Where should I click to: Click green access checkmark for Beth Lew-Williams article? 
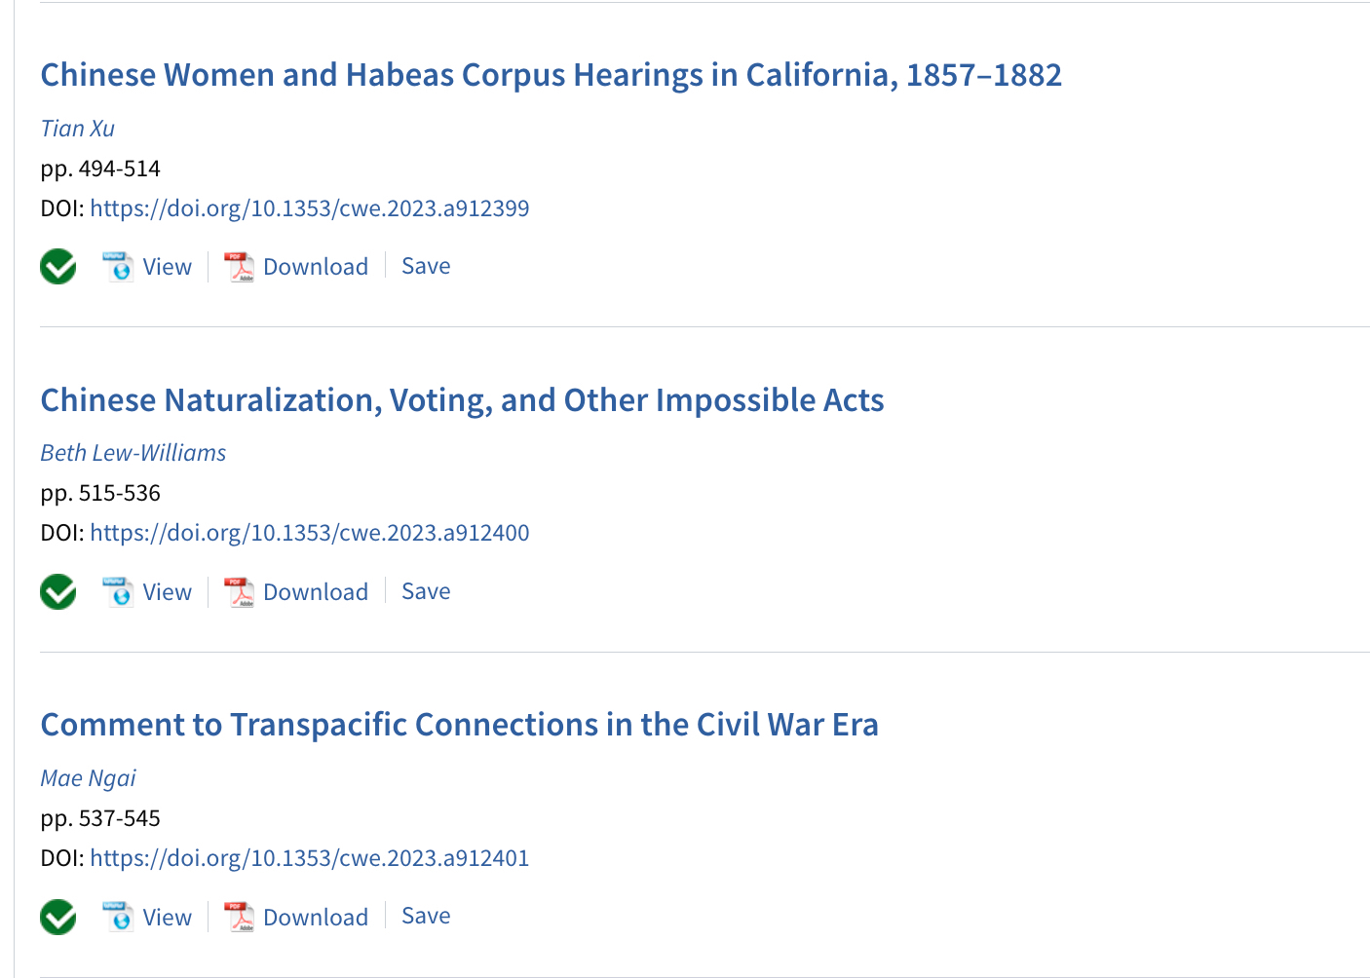[x=58, y=591]
